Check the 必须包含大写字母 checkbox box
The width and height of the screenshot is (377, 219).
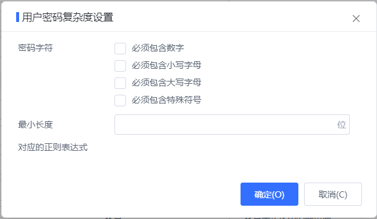(x=120, y=83)
